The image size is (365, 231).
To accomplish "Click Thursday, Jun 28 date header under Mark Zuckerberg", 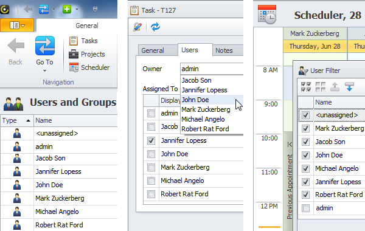I will [315, 46].
